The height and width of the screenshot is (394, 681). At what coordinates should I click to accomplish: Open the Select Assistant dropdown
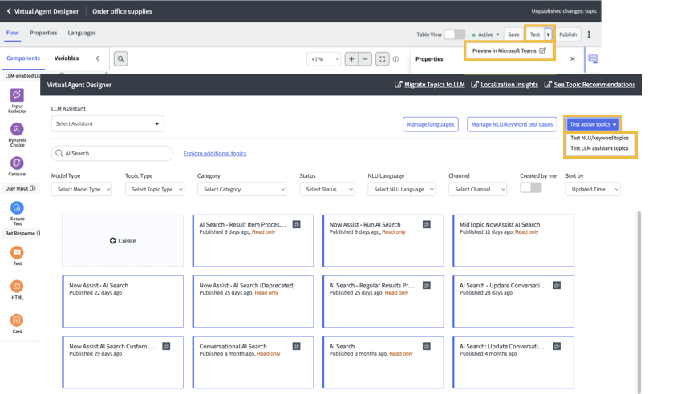pyautogui.click(x=107, y=123)
